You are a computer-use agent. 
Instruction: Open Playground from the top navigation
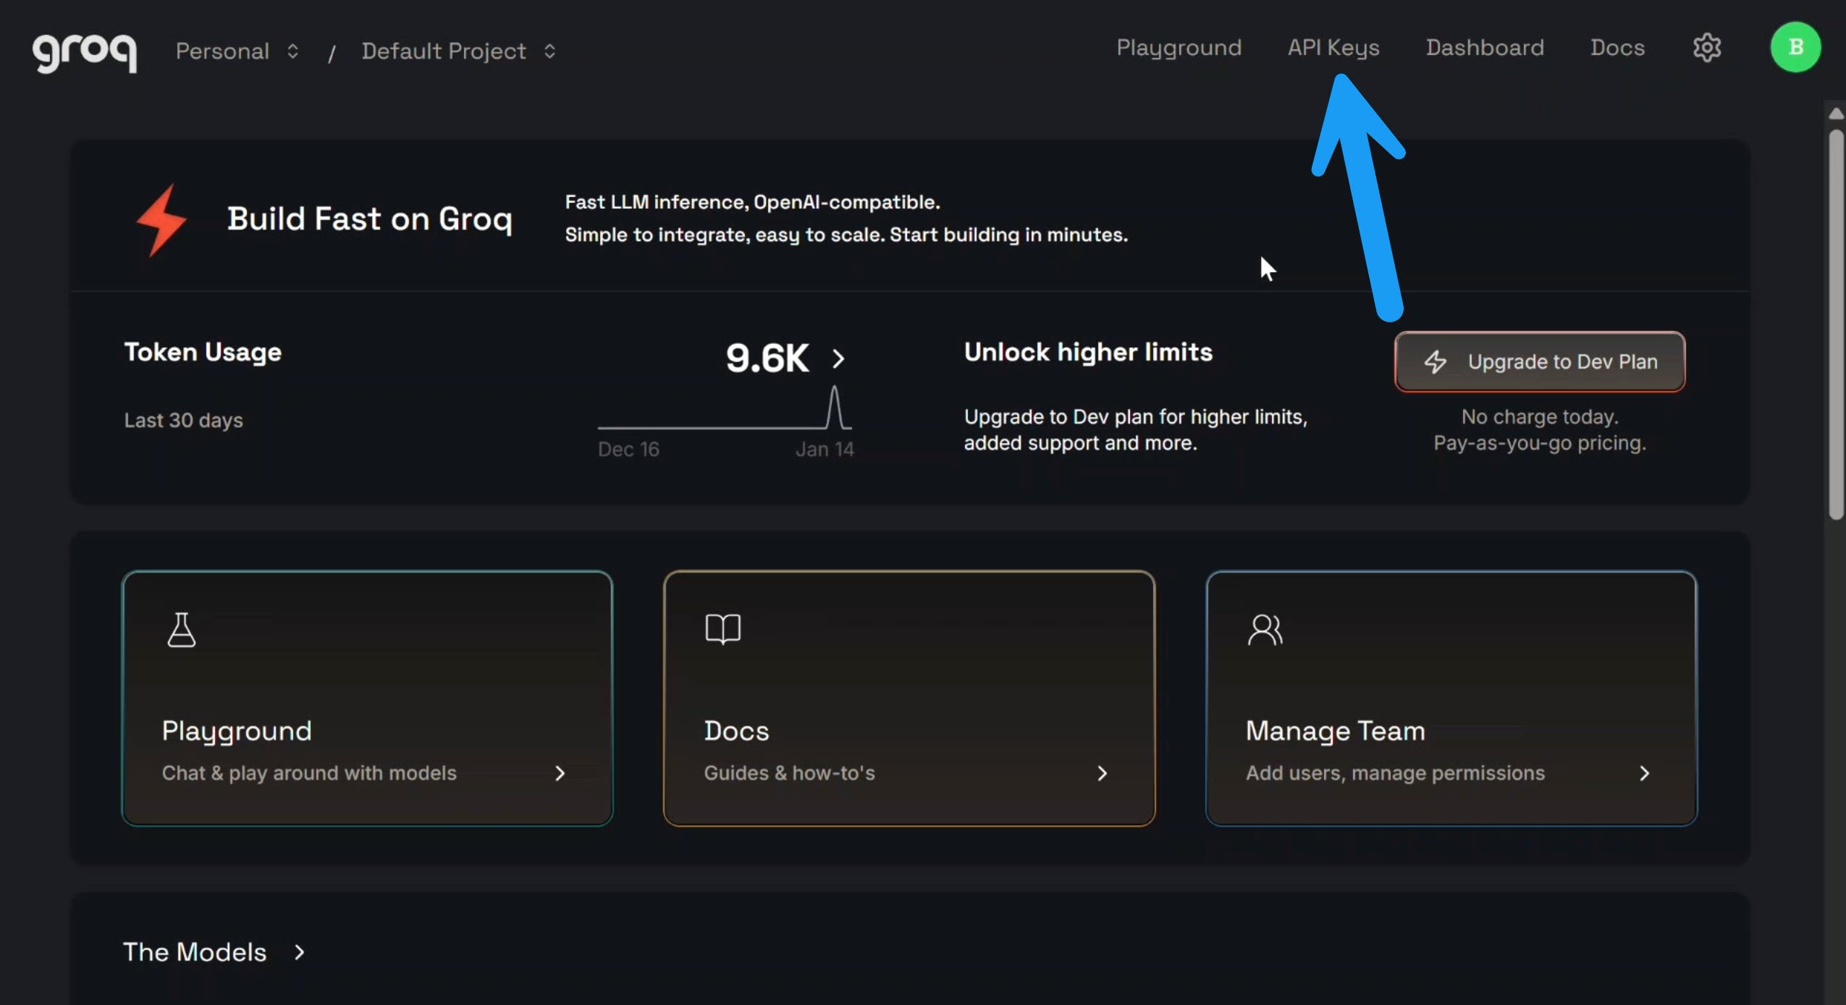pos(1178,47)
